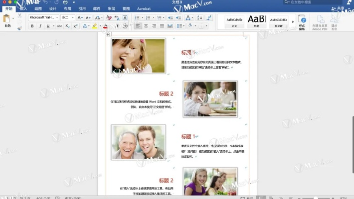Open the Line Spacing dropdown
The width and height of the screenshot is (354, 199).
pyautogui.click(x=180, y=26)
